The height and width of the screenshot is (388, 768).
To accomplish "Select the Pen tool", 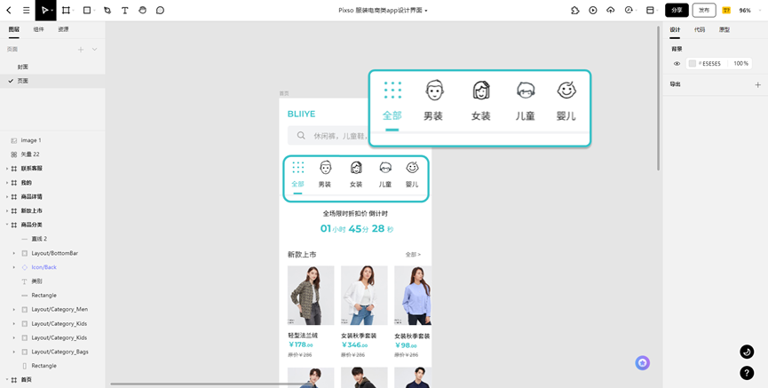I will 107,11.
